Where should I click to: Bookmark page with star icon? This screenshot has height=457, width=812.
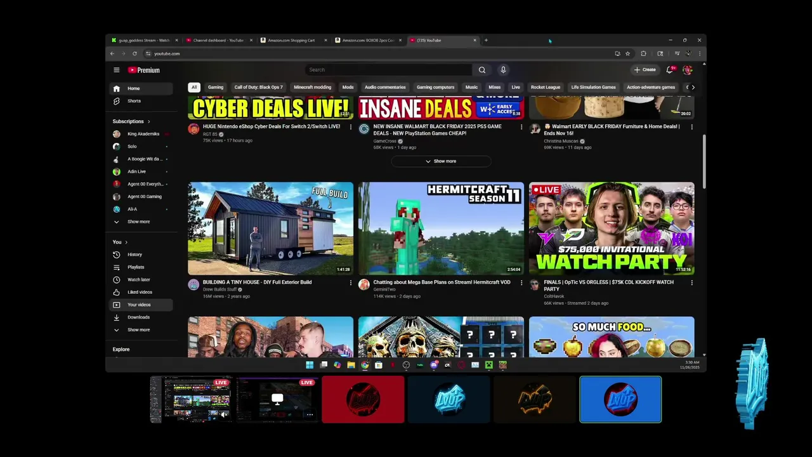[627, 53]
